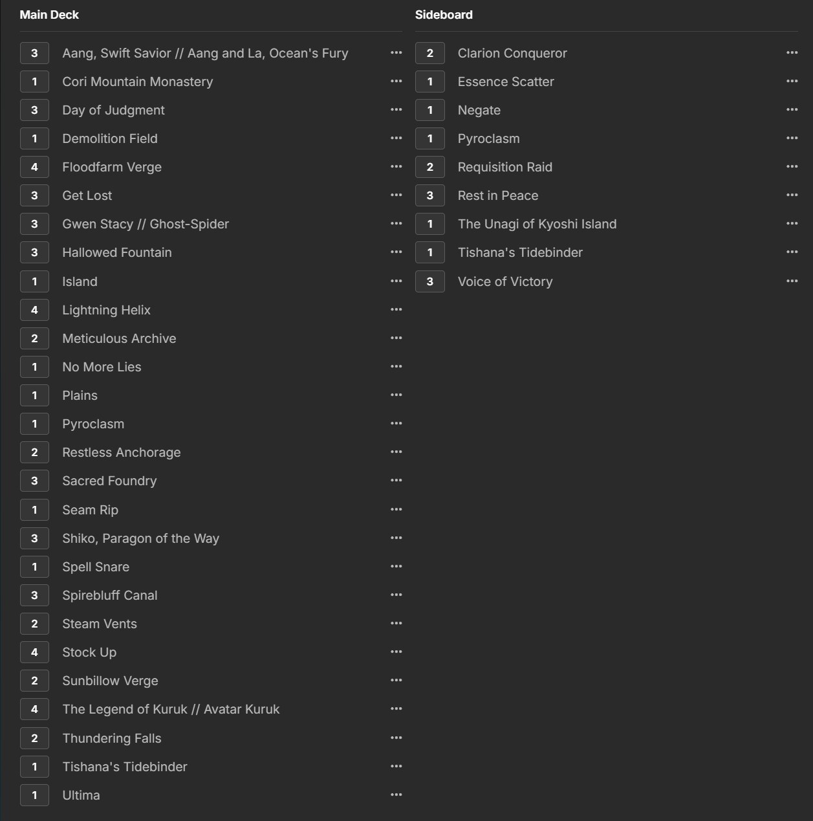Open the options menu for Day of Judgment

pyautogui.click(x=396, y=110)
